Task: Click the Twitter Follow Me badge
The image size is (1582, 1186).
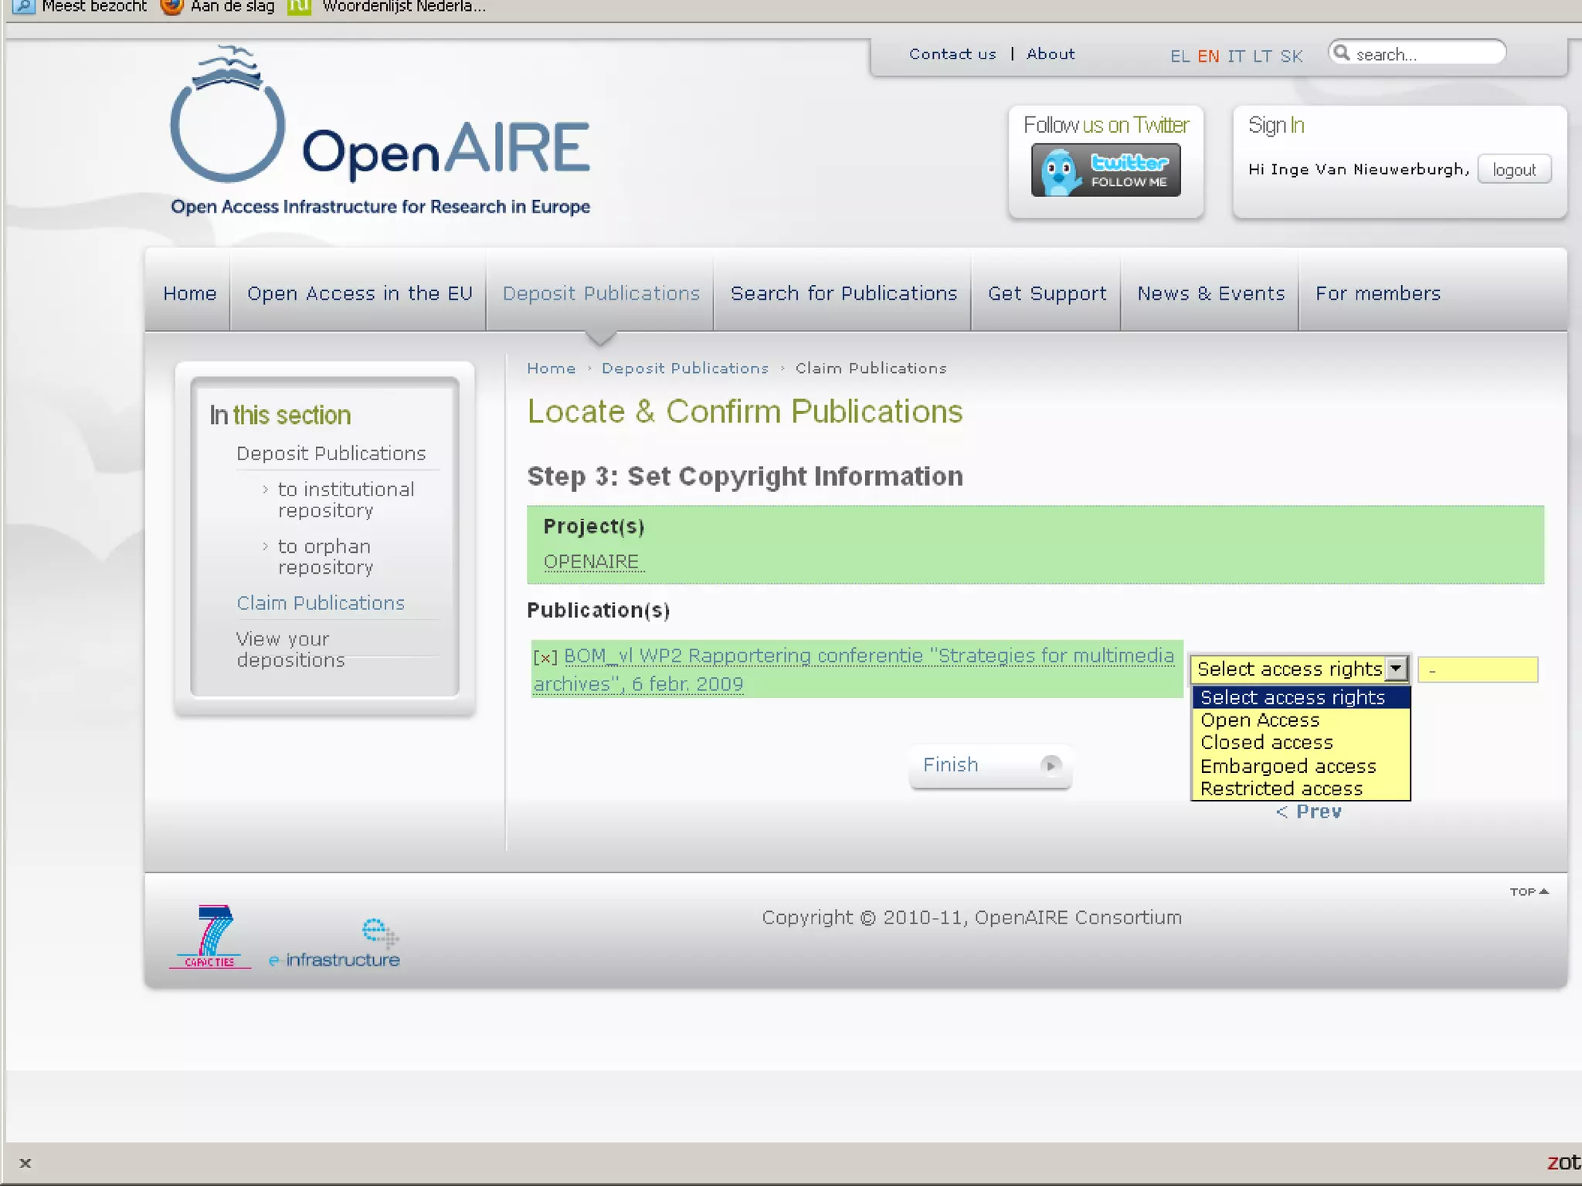Action: tap(1105, 170)
